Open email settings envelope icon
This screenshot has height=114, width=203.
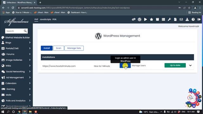(x=181, y=19)
